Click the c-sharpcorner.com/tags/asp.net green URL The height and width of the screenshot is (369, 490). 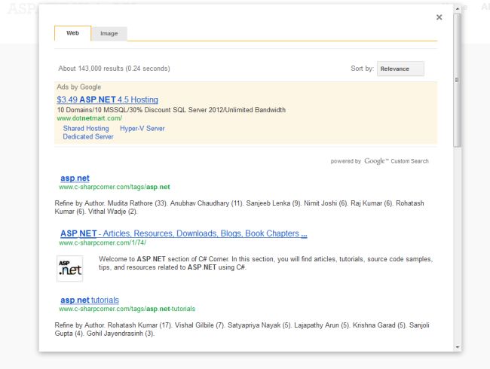click(115, 187)
